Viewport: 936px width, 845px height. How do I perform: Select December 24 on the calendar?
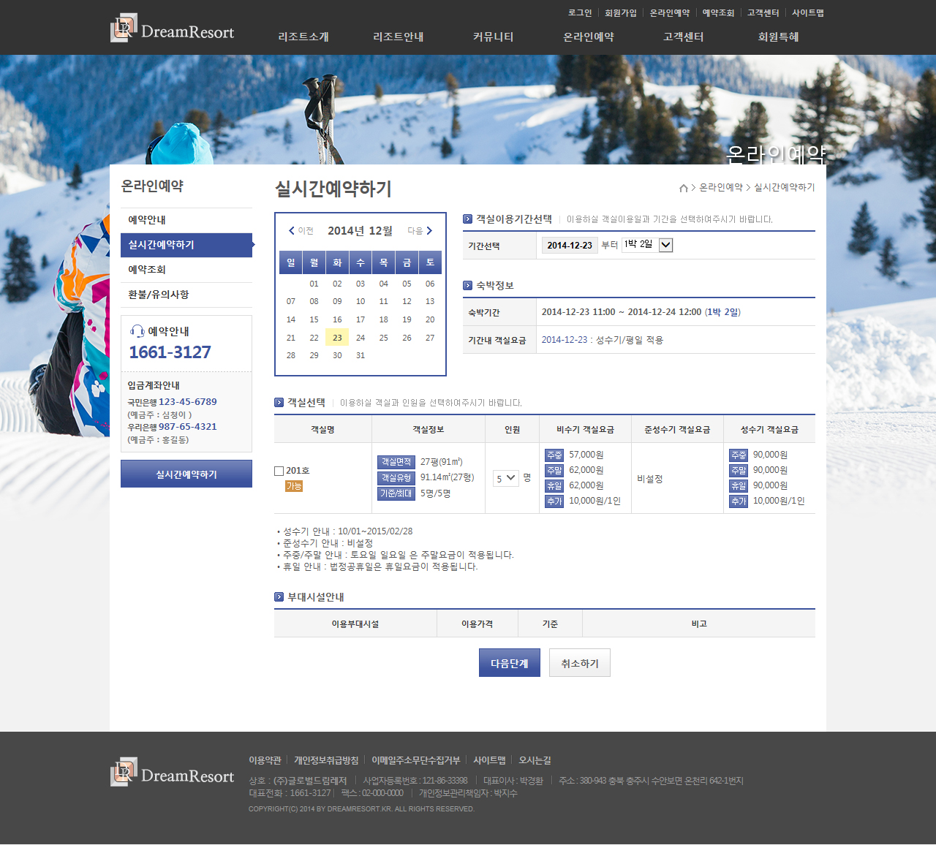[x=361, y=338]
